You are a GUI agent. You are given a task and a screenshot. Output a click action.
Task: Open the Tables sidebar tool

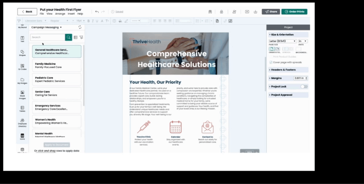pos(22,109)
